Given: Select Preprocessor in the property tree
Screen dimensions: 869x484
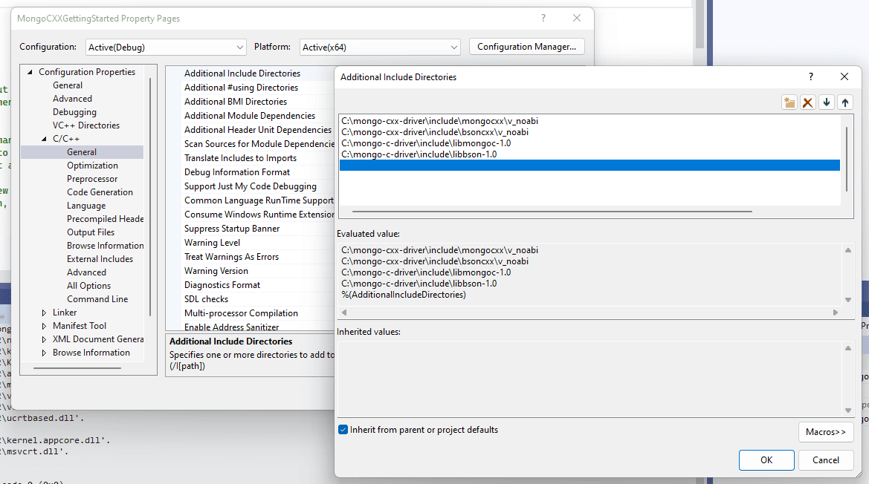Looking at the screenshot, I should pyautogui.click(x=92, y=179).
